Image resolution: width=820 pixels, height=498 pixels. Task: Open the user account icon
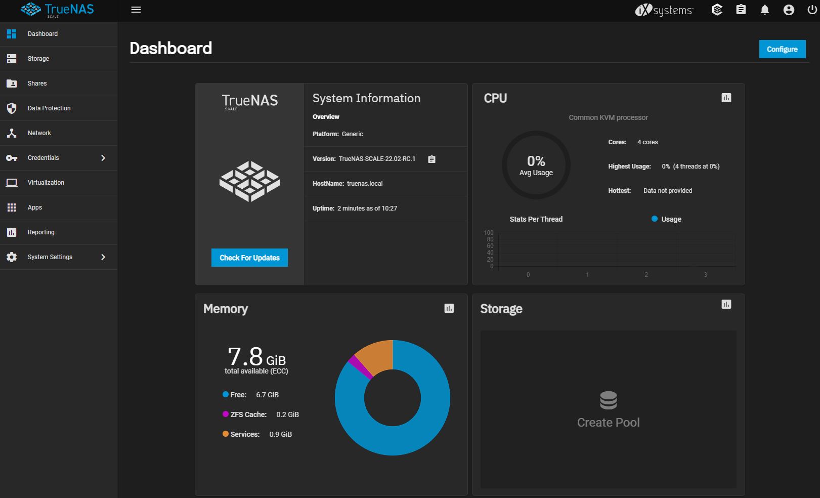click(x=789, y=10)
